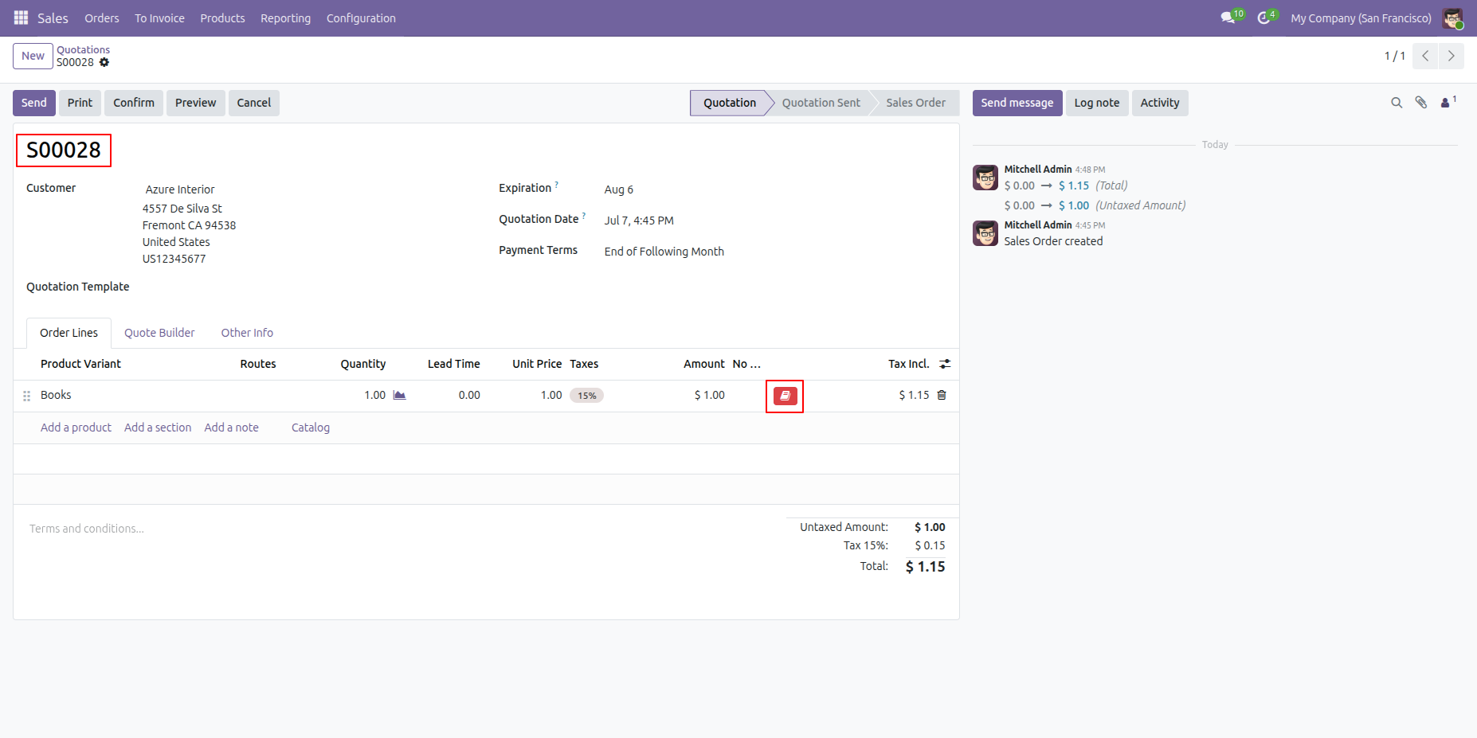
Task: Open the Products menu
Action: [x=222, y=18]
